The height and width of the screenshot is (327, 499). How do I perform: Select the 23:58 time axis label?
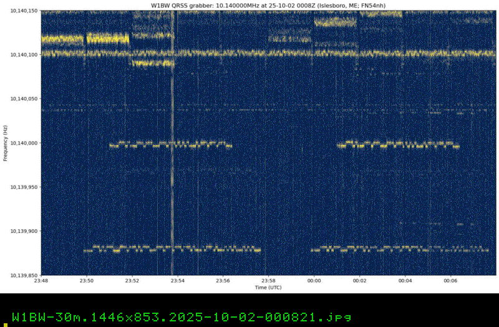tap(269, 282)
